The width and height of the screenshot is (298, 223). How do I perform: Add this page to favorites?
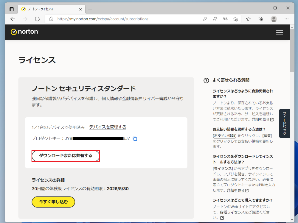(x=235, y=19)
